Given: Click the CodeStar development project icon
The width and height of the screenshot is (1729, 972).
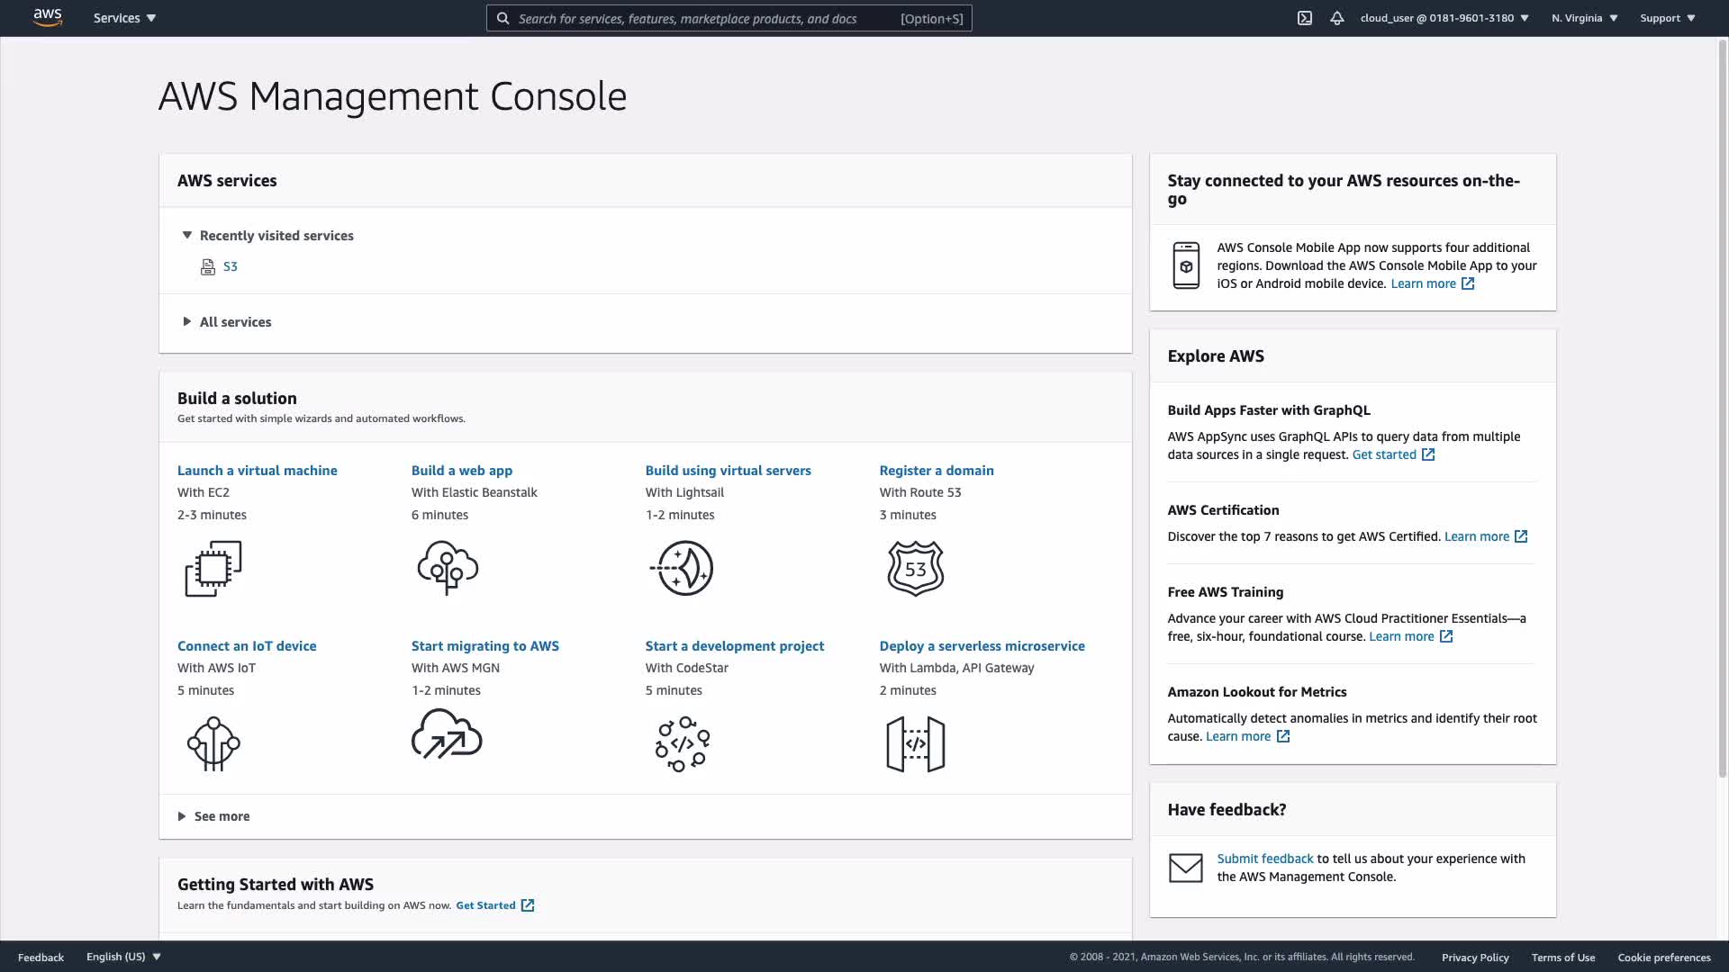Looking at the screenshot, I should click(x=682, y=743).
